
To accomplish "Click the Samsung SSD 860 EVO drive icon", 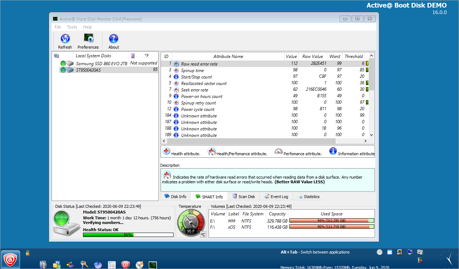I will (67, 64).
